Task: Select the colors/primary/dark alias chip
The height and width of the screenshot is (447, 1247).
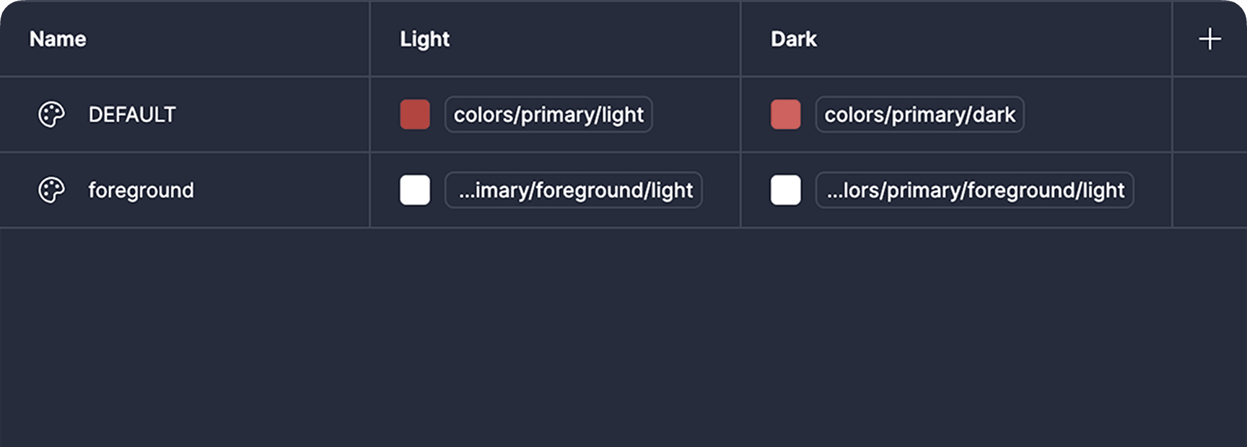Action: (x=919, y=115)
